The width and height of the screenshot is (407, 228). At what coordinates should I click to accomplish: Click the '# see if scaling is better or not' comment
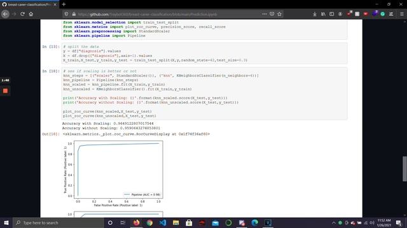pyautogui.click(x=100, y=71)
